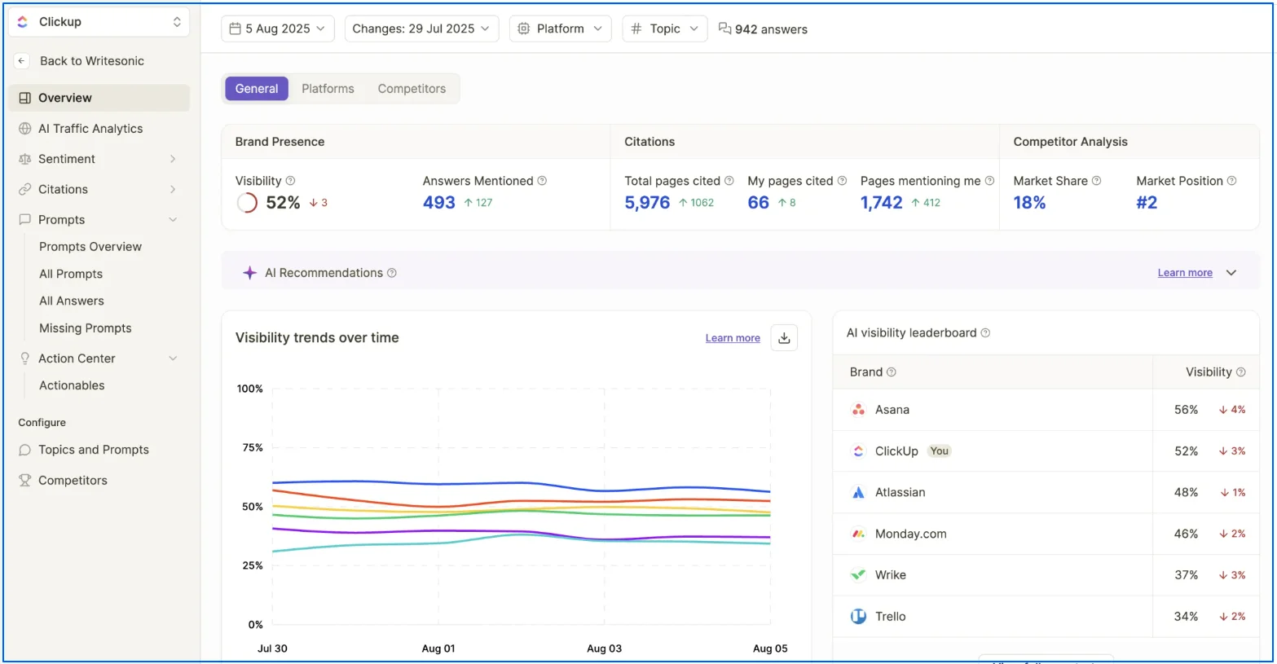
Task: Click the info icon next to Visibility metric
Action: coord(290,181)
